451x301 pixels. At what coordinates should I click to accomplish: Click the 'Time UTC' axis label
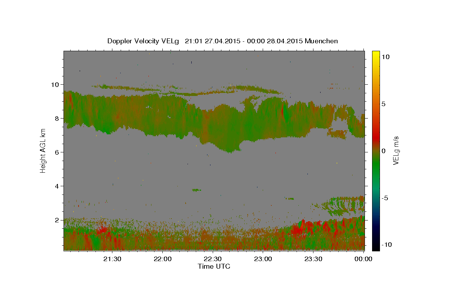214,266
